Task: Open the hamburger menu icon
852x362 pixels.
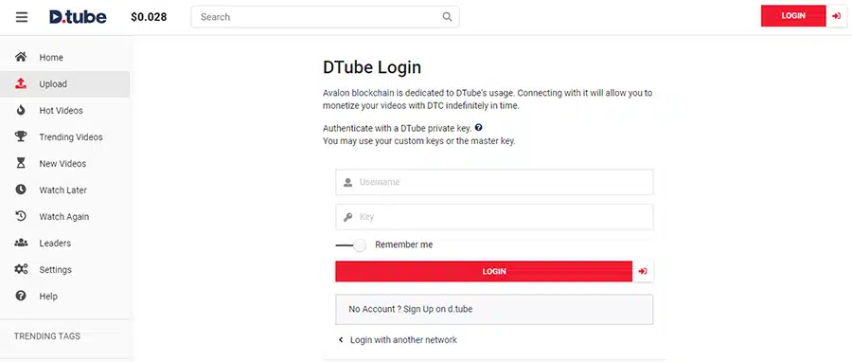Action: pos(22,17)
